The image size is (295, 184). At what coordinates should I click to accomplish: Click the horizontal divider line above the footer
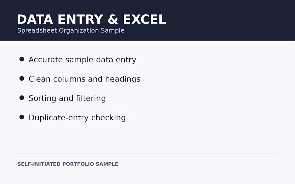coord(147,154)
